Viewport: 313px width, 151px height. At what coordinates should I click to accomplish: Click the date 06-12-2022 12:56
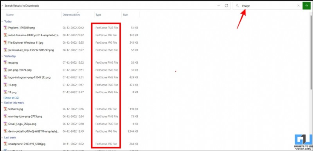tap(73, 109)
